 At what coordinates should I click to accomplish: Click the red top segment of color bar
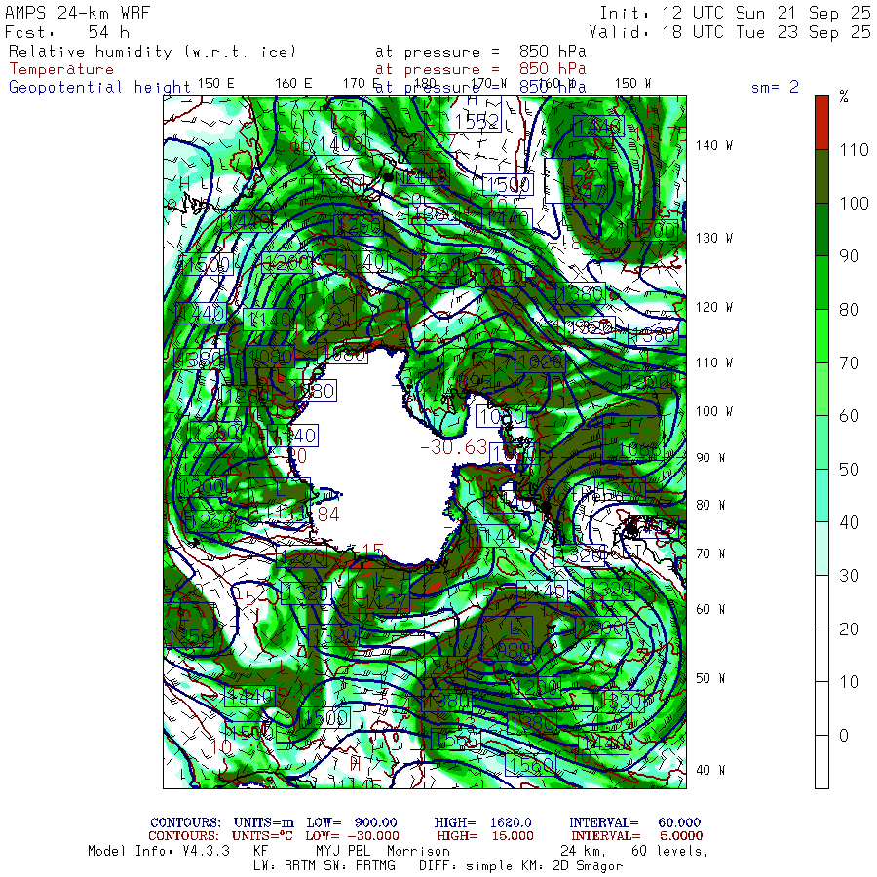pos(821,122)
